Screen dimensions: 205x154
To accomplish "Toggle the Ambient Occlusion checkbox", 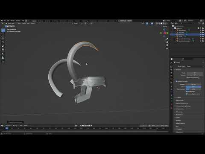I will coord(176,81).
